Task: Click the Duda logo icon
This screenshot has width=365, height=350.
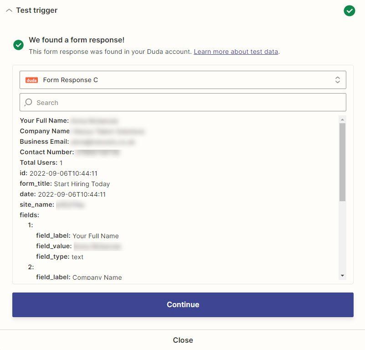Action: click(x=31, y=80)
